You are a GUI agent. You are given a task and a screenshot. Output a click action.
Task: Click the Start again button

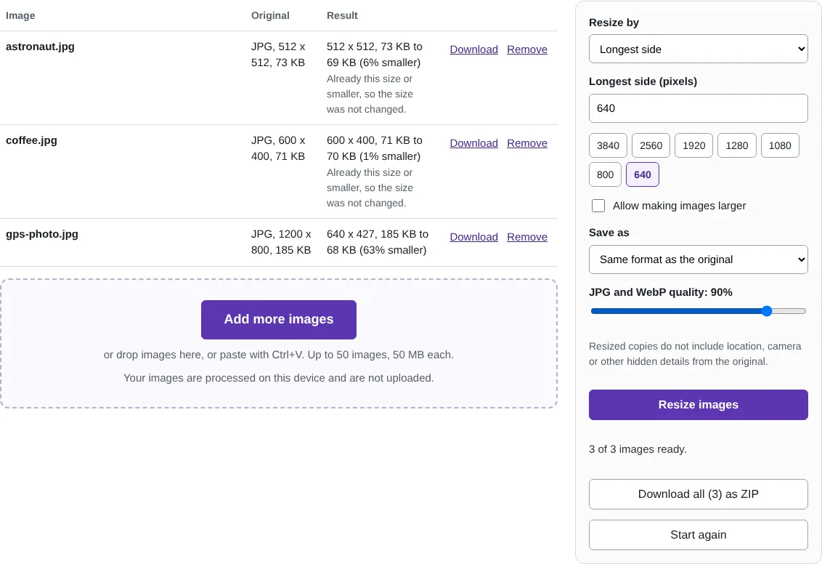pos(698,535)
